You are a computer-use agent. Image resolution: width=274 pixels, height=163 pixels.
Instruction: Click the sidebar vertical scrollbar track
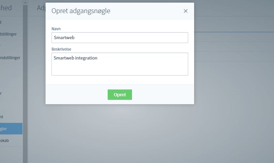tap(25, 84)
